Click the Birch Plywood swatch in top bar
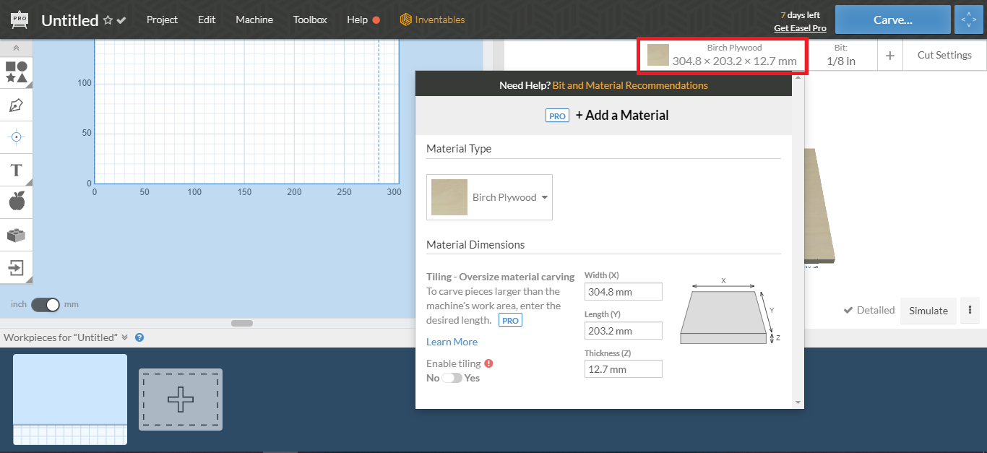 coord(658,55)
